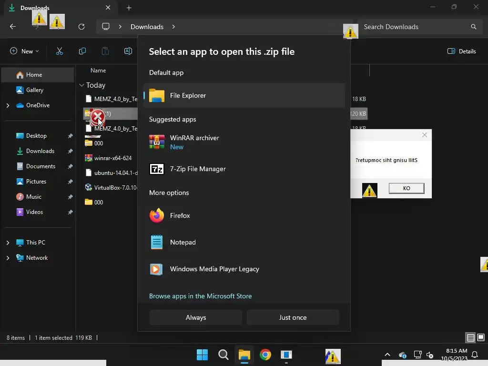The image size is (488, 366).
Task: Choose Windows Media Player Legacy
Action: (x=244, y=269)
